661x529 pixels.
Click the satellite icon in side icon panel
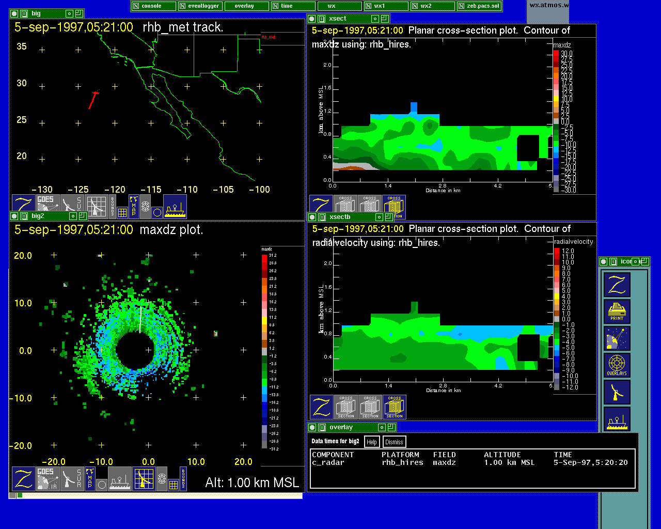617,338
